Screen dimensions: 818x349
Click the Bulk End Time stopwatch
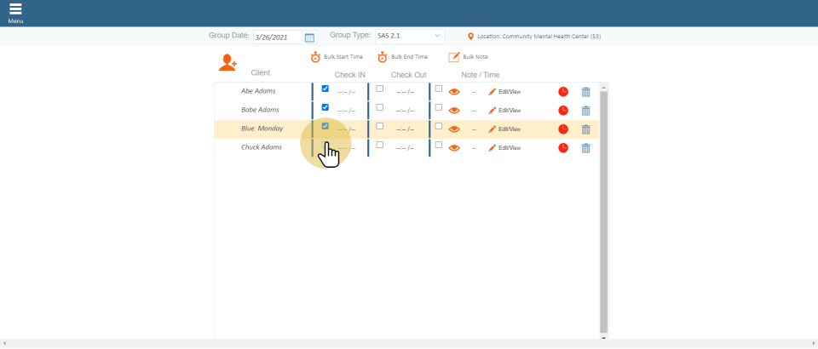(383, 57)
